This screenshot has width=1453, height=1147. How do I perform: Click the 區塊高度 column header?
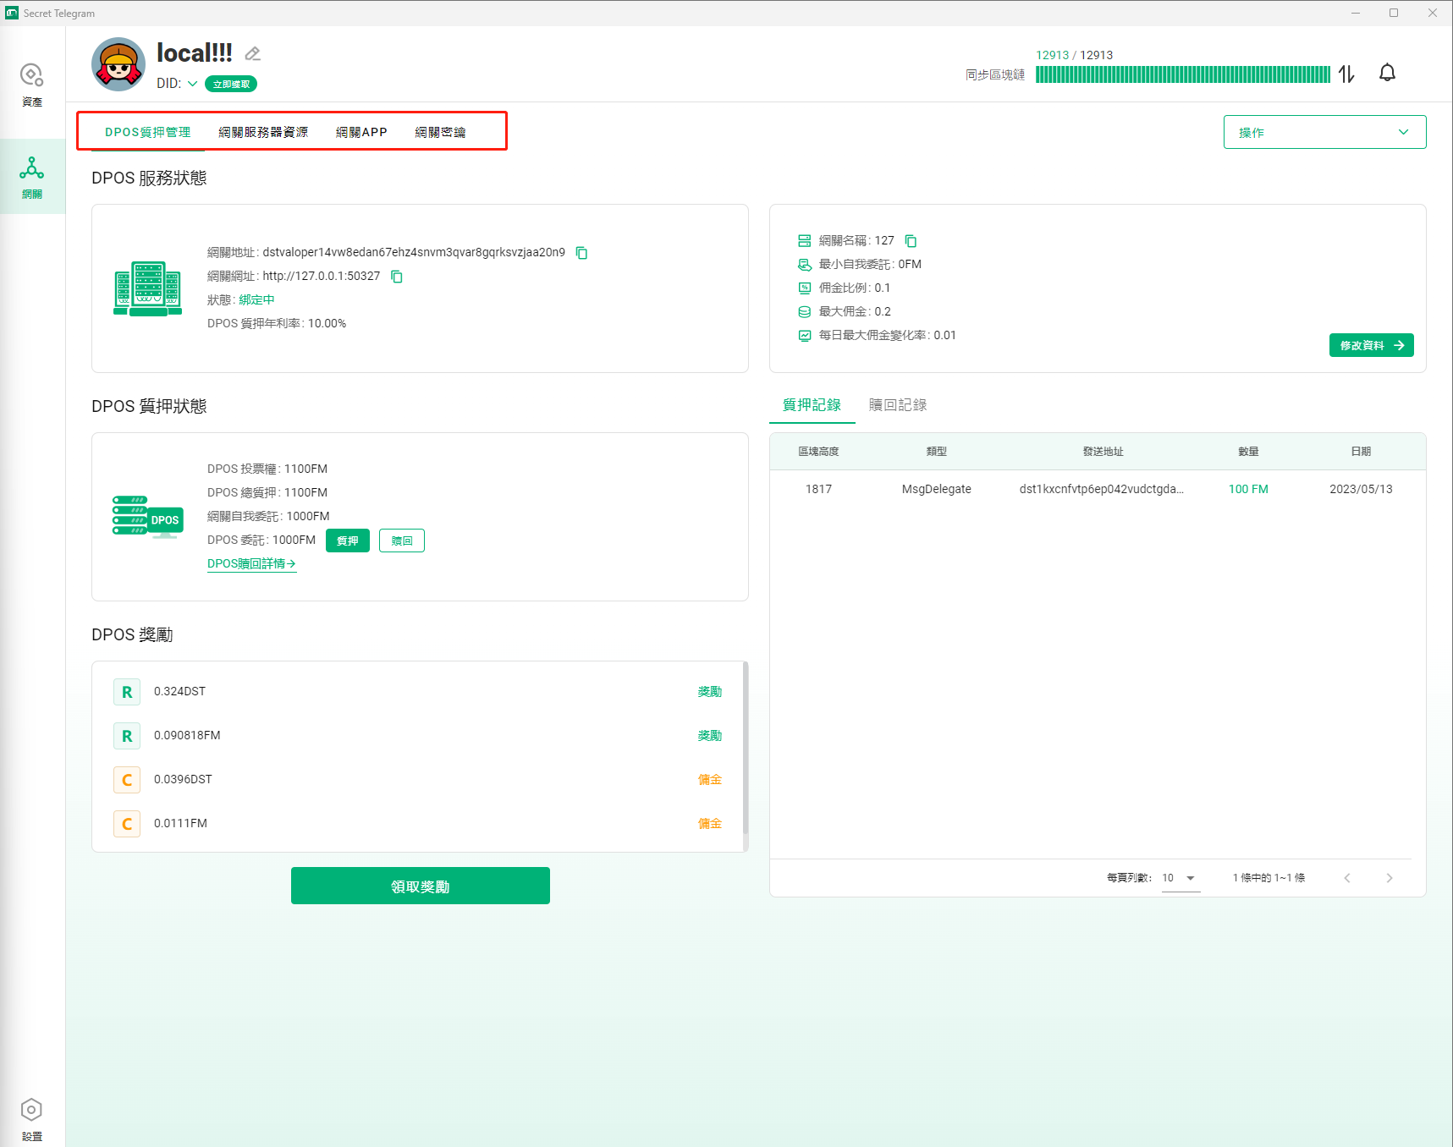[818, 452]
